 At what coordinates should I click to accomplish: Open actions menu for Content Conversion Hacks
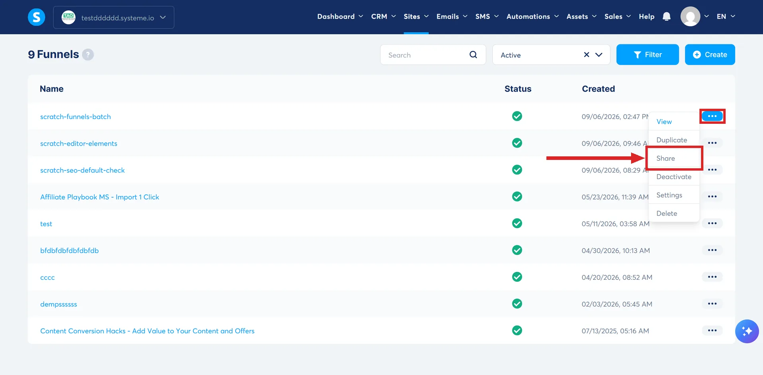click(712, 331)
